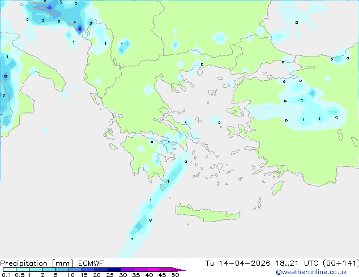The width and height of the screenshot is (359, 277).
Task: Click the 2–5 mm legend swatch
Action: [x=49, y=270]
